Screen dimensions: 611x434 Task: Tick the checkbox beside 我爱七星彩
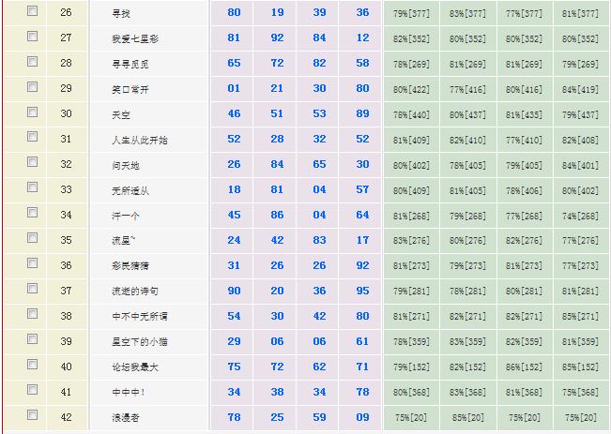point(33,37)
